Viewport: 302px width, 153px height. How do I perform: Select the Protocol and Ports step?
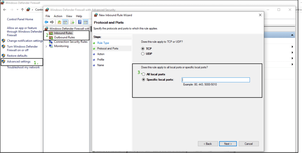[108, 49]
